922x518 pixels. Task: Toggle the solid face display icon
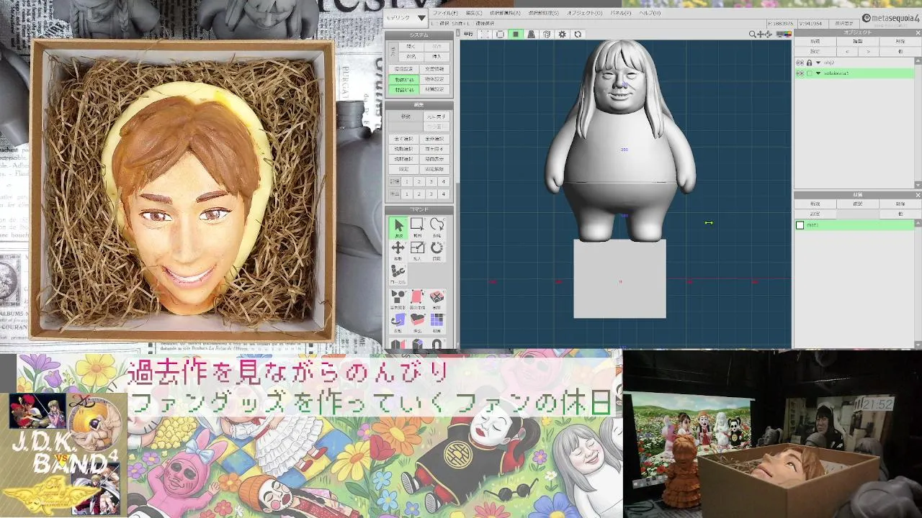(x=516, y=34)
